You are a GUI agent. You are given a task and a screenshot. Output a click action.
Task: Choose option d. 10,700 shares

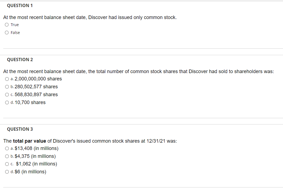click(7, 102)
